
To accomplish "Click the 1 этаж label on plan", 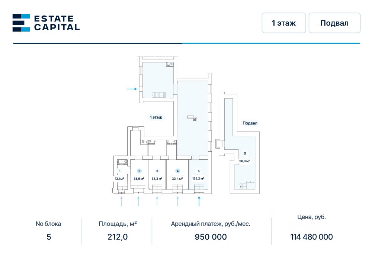I will 156,117.
